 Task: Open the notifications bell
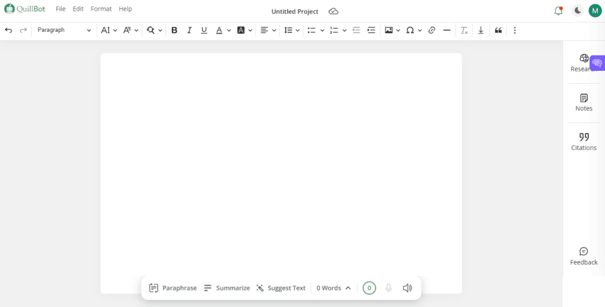[x=558, y=11]
